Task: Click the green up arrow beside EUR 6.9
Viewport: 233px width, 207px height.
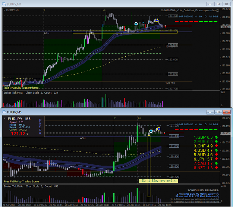Action: click(216, 142)
